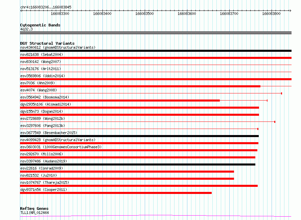
Task: Click the gray 4q32.3 cytogenetic band bar
Action: click(156, 33)
